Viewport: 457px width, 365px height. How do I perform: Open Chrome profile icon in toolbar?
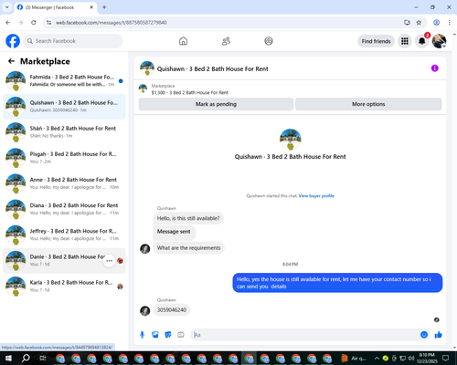point(436,23)
